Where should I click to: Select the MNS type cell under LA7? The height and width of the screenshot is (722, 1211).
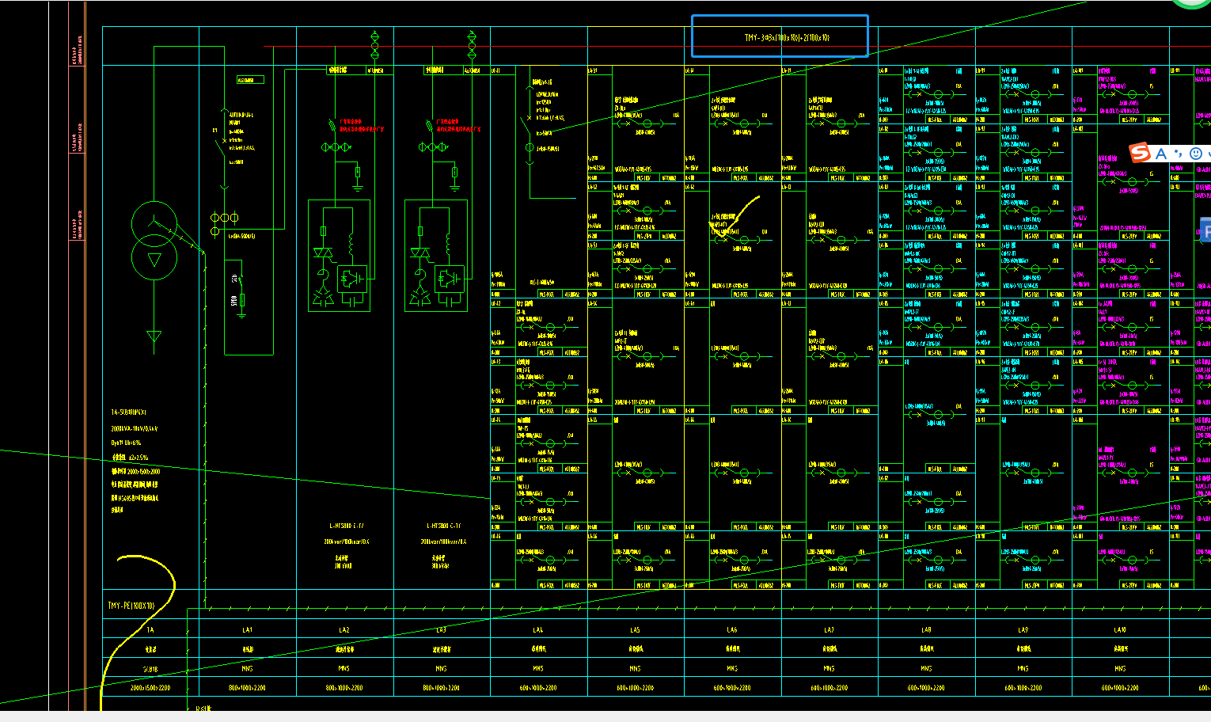pyautogui.click(x=829, y=669)
